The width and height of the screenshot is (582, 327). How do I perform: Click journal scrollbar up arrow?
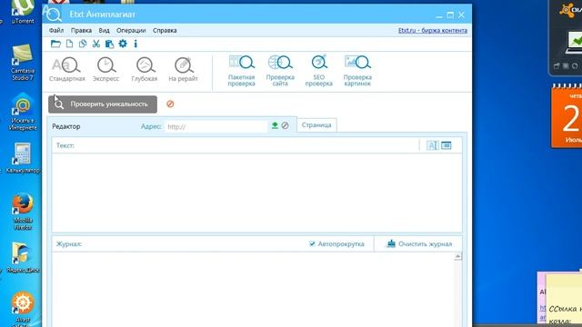click(x=458, y=256)
